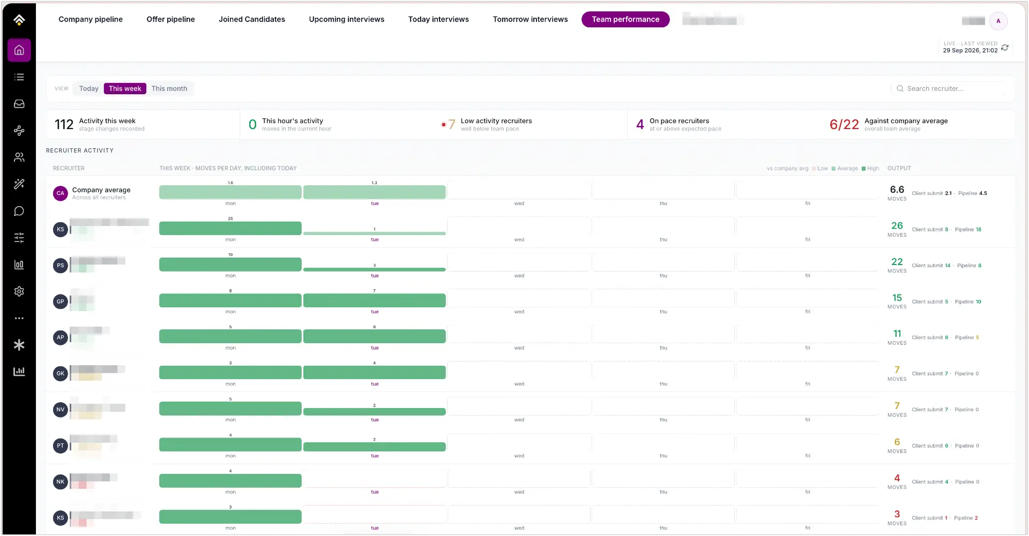Open Tomorrow interviews tab
Image resolution: width=1029 pixels, height=536 pixels.
pos(531,19)
